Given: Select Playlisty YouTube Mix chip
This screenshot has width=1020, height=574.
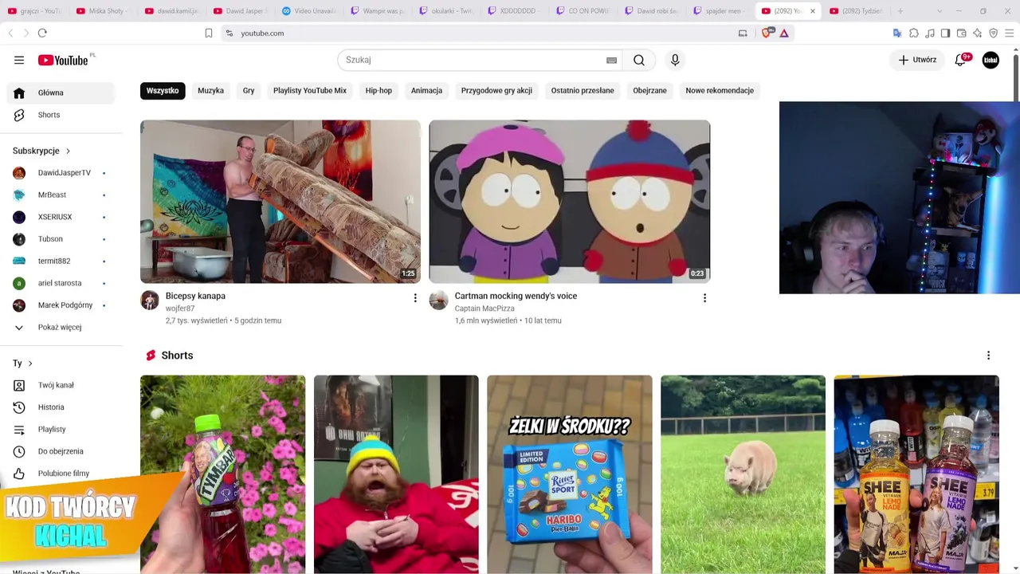Looking at the screenshot, I should click(310, 91).
